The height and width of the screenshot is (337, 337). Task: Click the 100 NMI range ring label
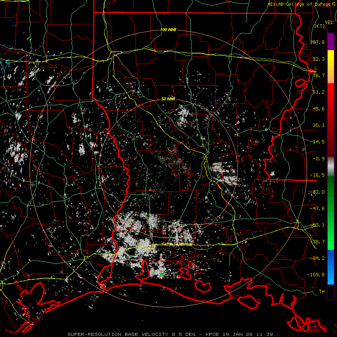coord(168,30)
